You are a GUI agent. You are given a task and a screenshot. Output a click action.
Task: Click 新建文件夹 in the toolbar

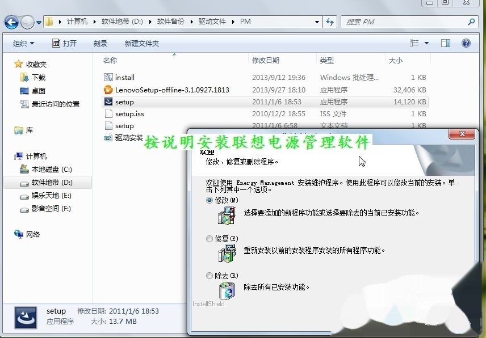click(x=141, y=43)
